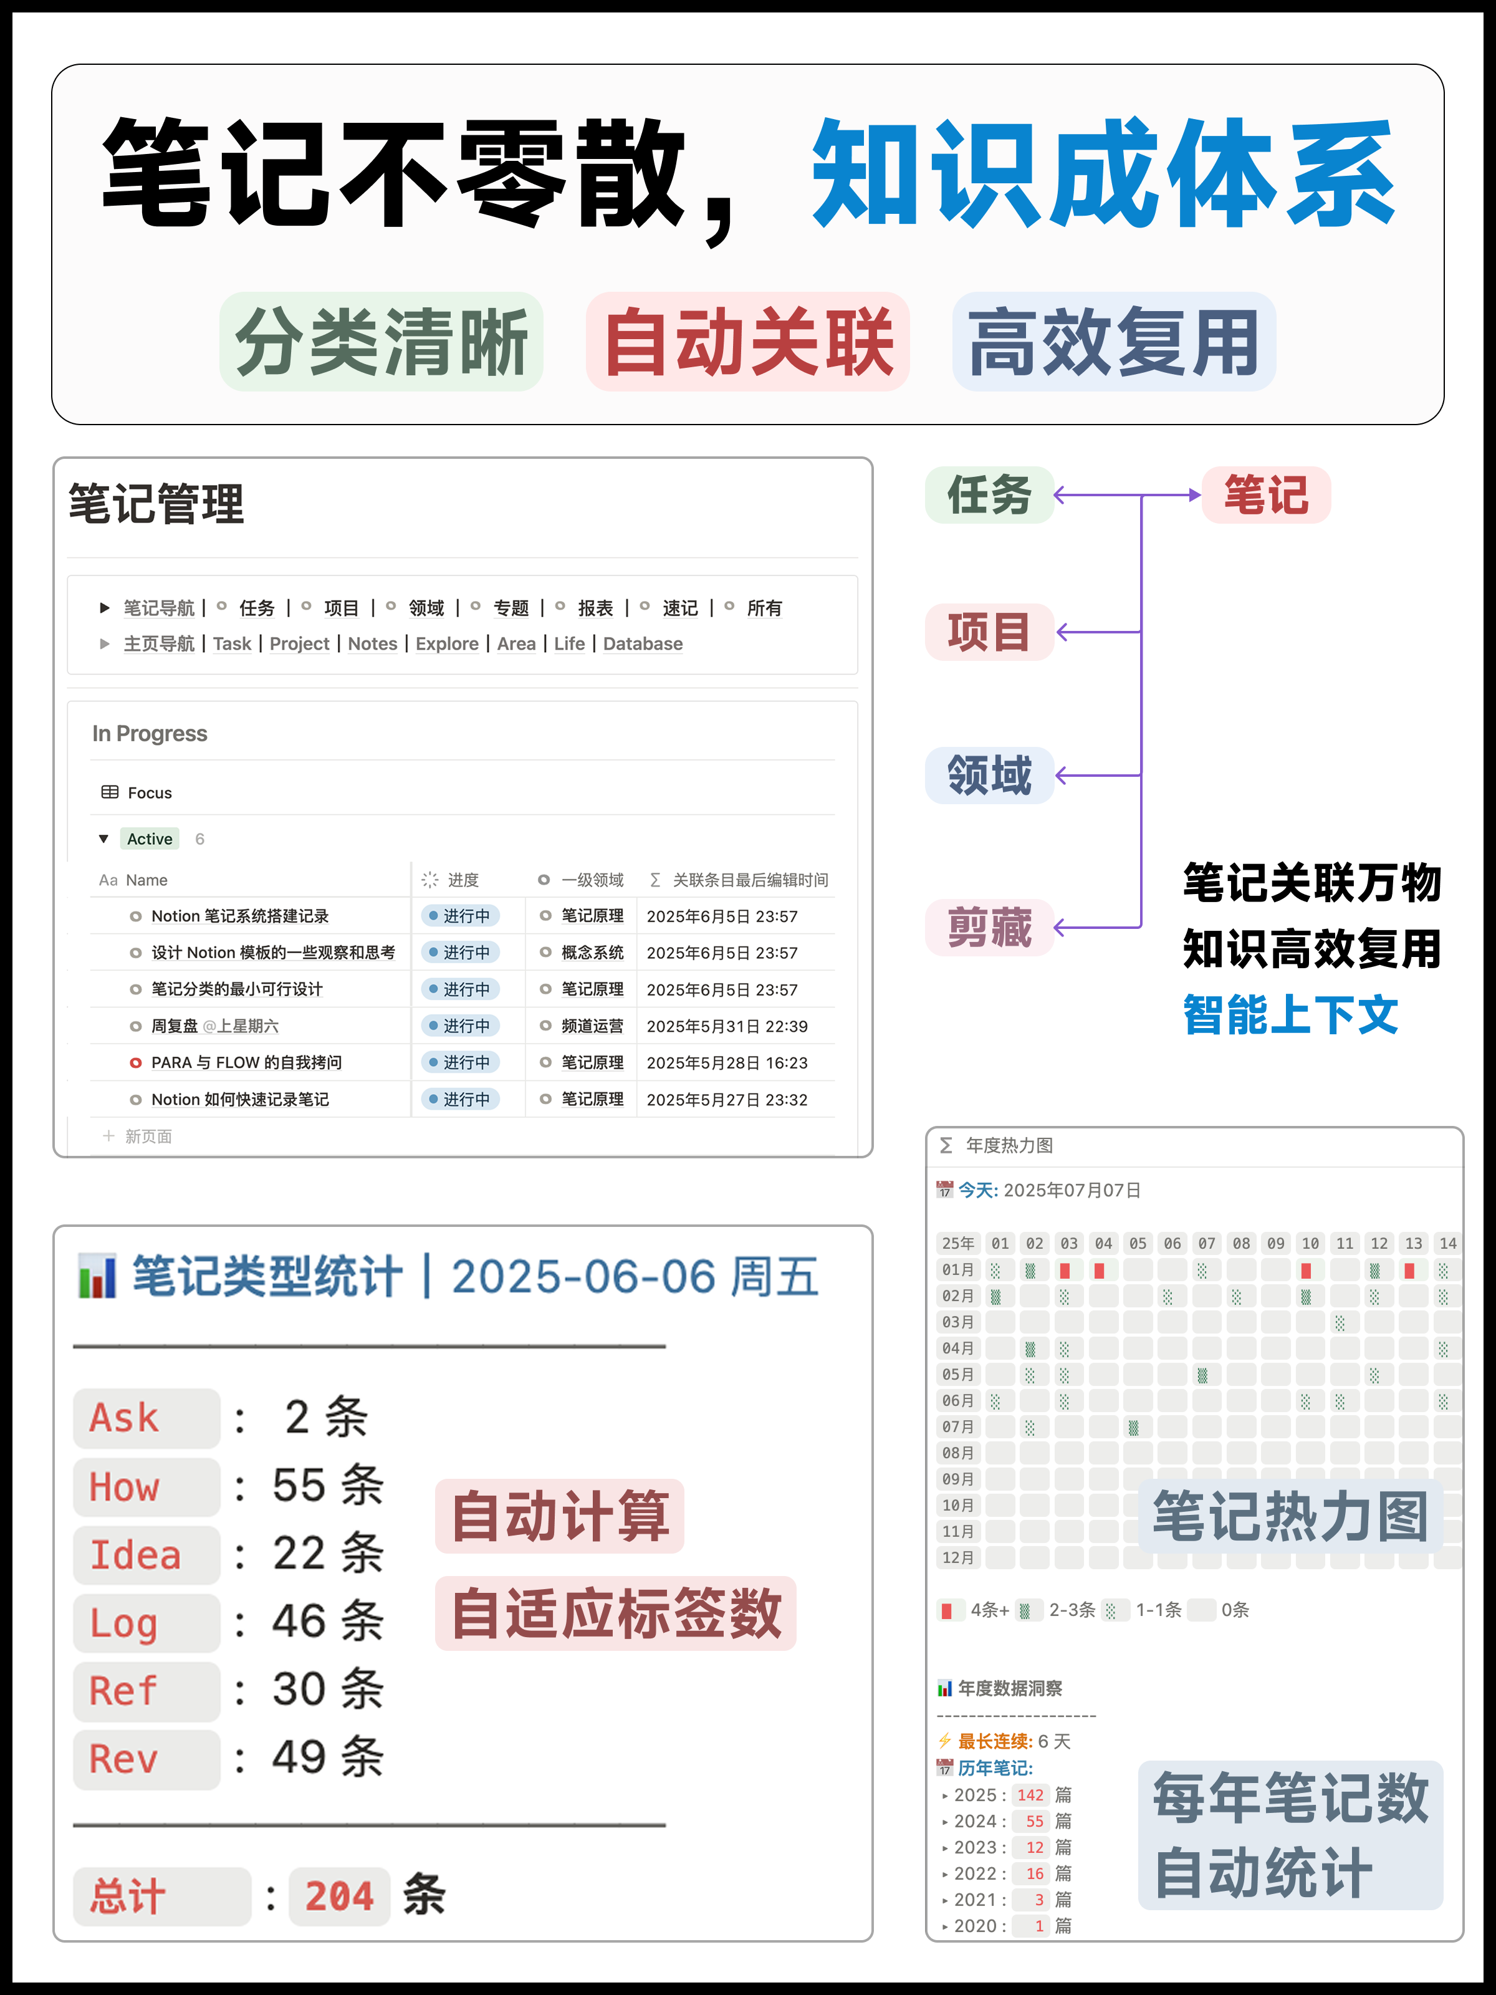Viewport: 1496px width, 1995px height.
Task: Click the circle icon before 领域
Action: [390, 606]
